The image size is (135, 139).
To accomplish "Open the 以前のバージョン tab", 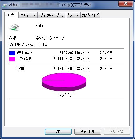I will click(52, 15).
